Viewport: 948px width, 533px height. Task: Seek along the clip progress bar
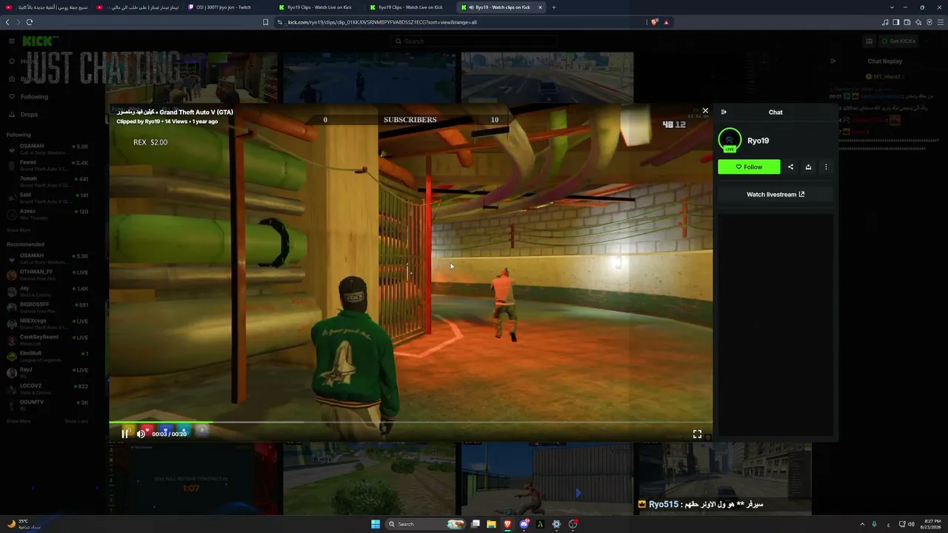click(410, 423)
